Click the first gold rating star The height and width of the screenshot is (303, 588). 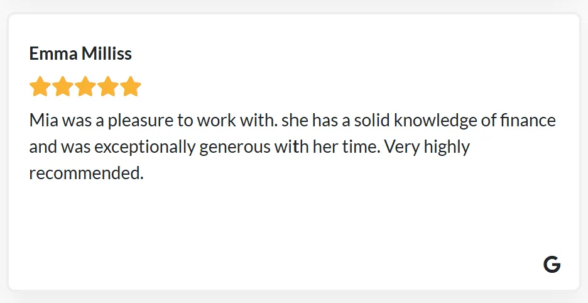pos(40,86)
